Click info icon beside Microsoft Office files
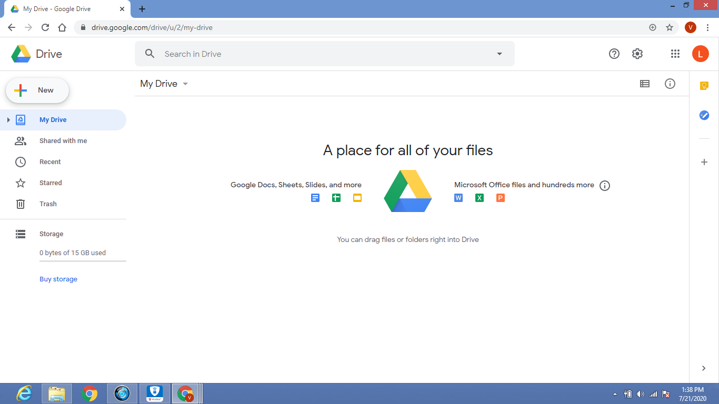The height and width of the screenshot is (404, 719). point(605,186)
